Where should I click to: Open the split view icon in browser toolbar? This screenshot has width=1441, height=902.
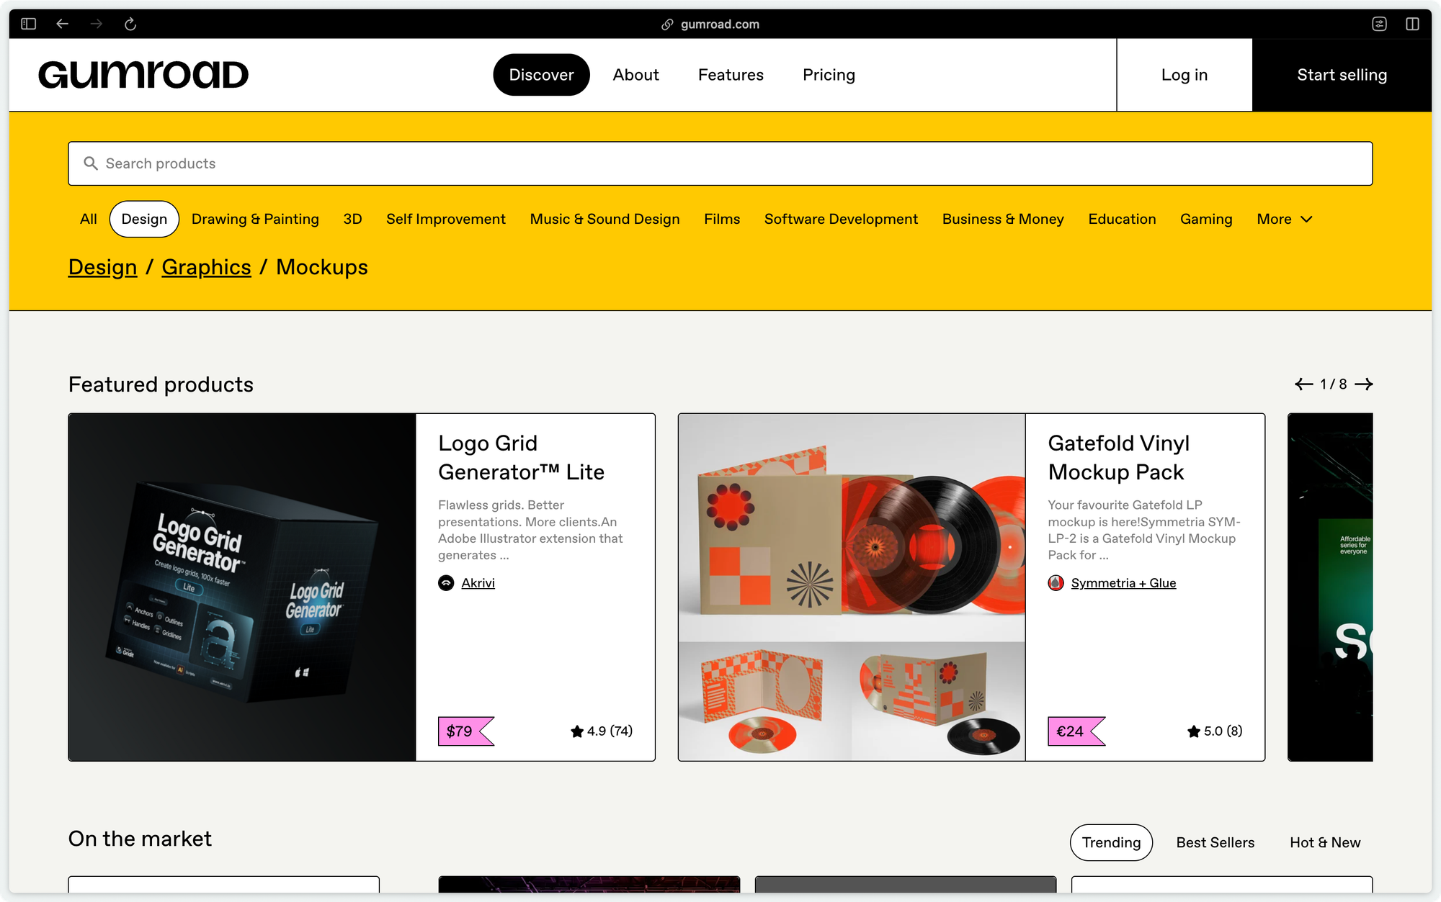(x=1412, y=24)
